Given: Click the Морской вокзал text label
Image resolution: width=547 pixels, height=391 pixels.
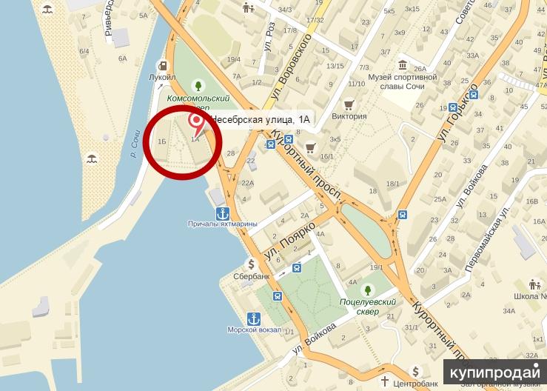Looking at the screenshot, I should (x=255, y=330).
